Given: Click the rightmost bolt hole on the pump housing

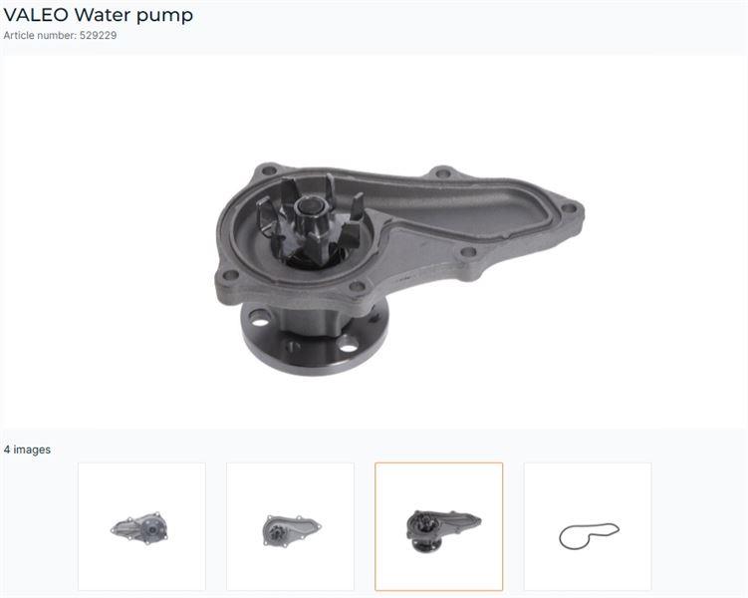Looking at the screenshot, I should click(x=569, y=208).
